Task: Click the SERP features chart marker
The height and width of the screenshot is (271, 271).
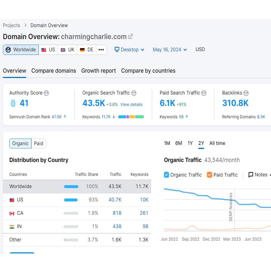Action: coord(231,207)
